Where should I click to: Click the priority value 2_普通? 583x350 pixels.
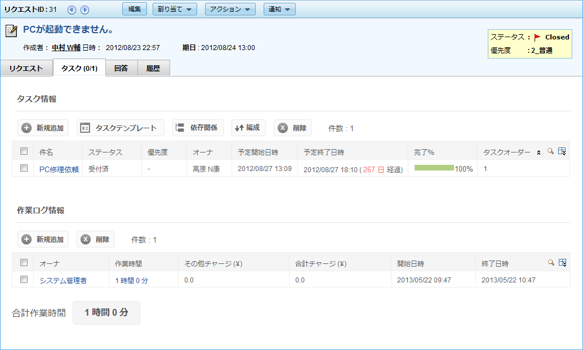pyautogui.click(x=542, y=51)
